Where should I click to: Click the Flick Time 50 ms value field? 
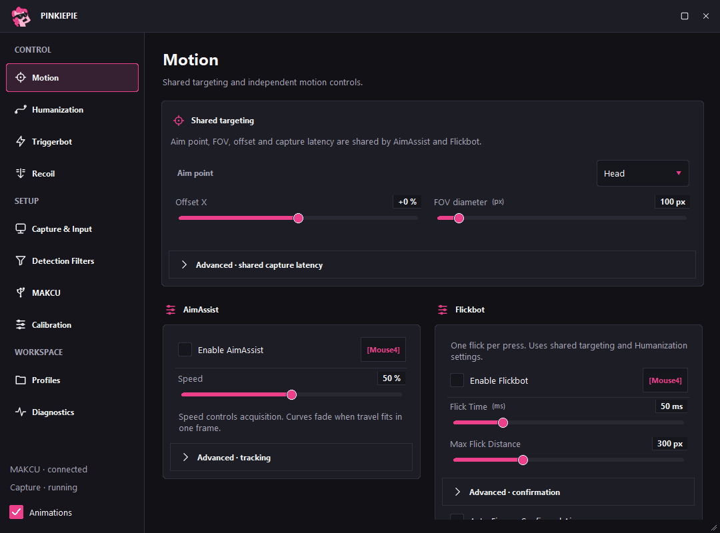coord(671,406)
